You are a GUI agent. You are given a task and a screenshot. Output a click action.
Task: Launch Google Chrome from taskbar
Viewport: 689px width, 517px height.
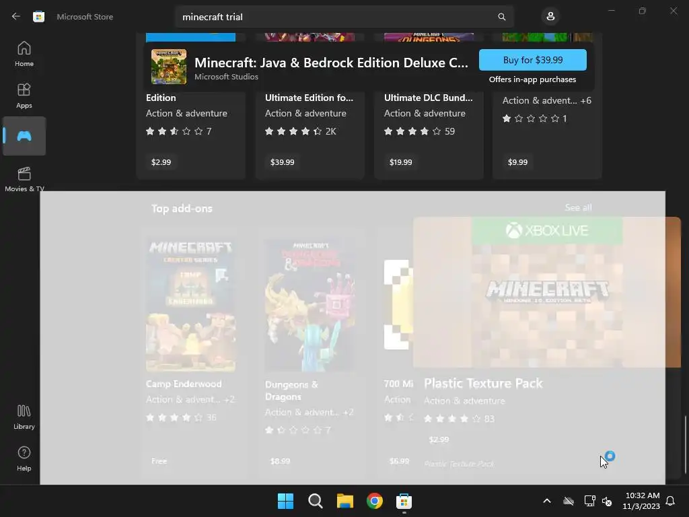coord(374,501)
